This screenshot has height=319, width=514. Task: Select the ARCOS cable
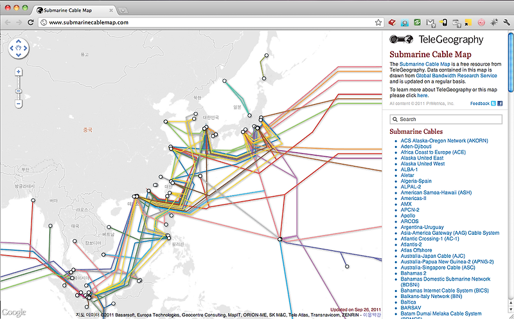tap(409, 221)
